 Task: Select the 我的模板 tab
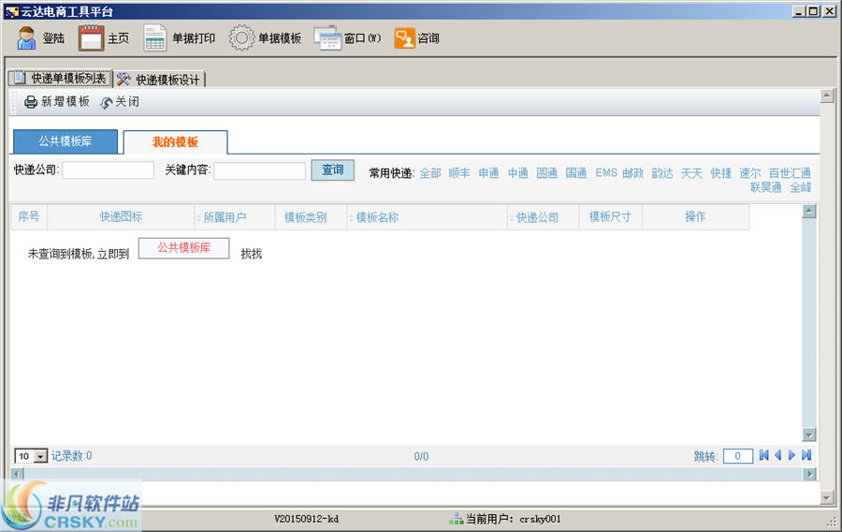(175, 141)
